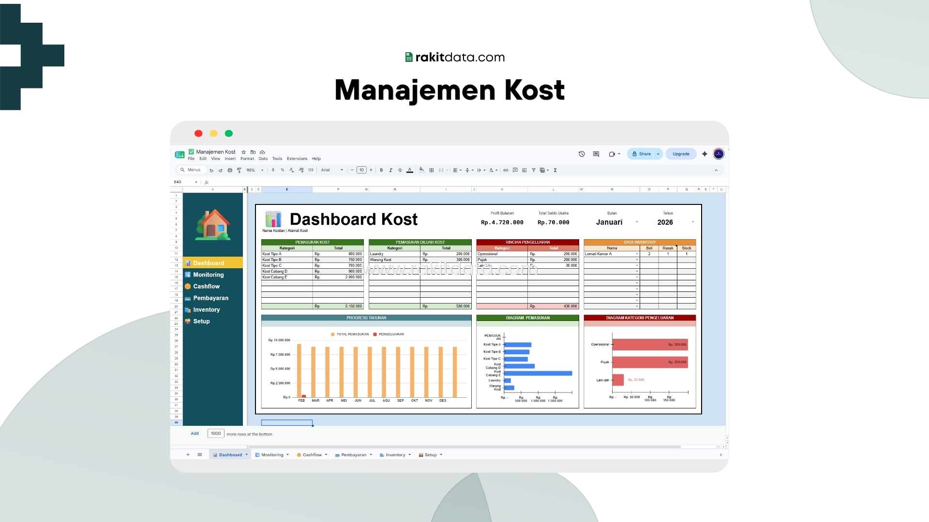
Task: Switch to the Cashflow sheet tab
Action: pyautogui.click(x=312, y=455)
